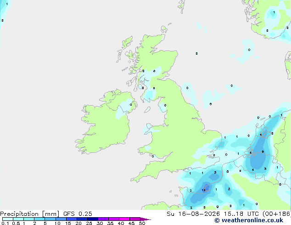Click the "50" legend scale label

pyautogui.click(x=142, y=223)
